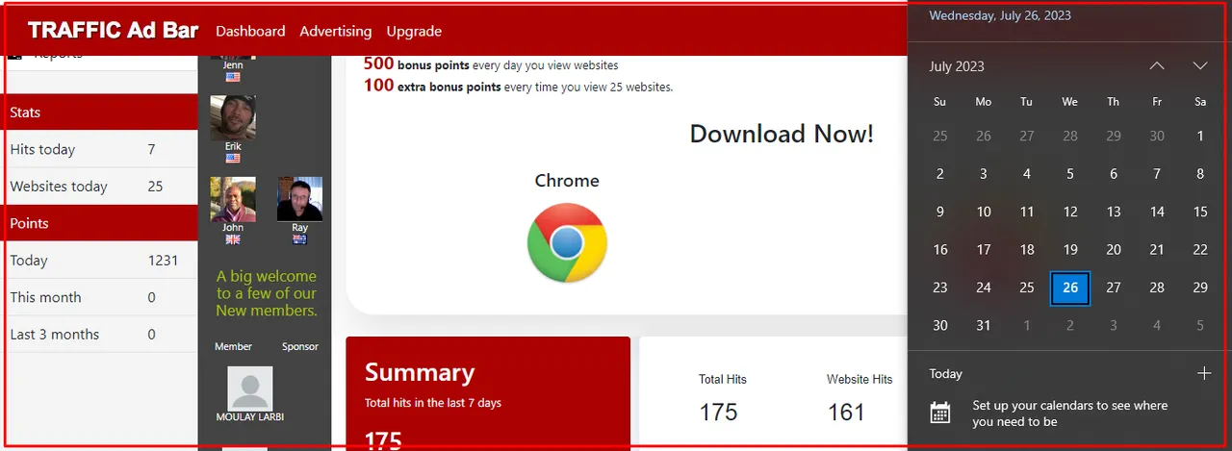
Task: Click the Summary card title
Action: coord(420,373)
